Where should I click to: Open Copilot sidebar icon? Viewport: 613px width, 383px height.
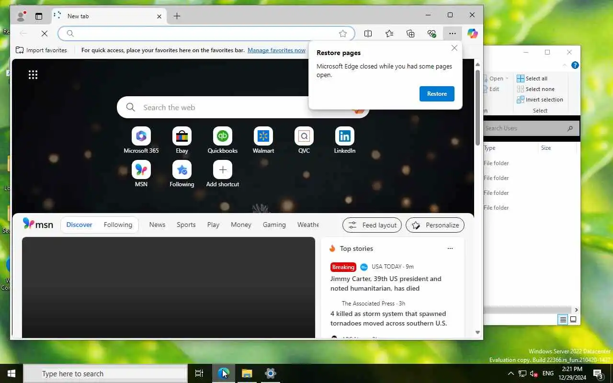click(473, 34)
